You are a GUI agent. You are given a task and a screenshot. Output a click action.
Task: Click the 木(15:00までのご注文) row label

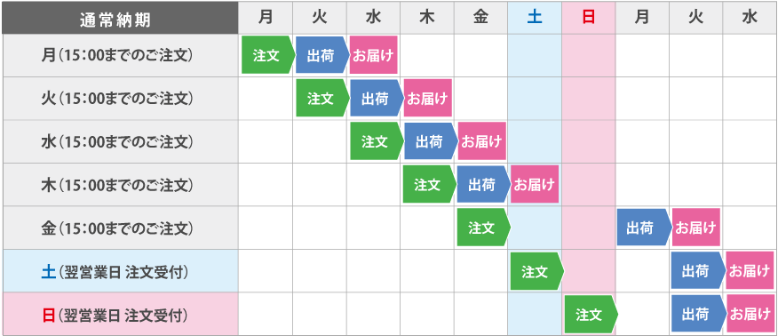tap(120, 185)
